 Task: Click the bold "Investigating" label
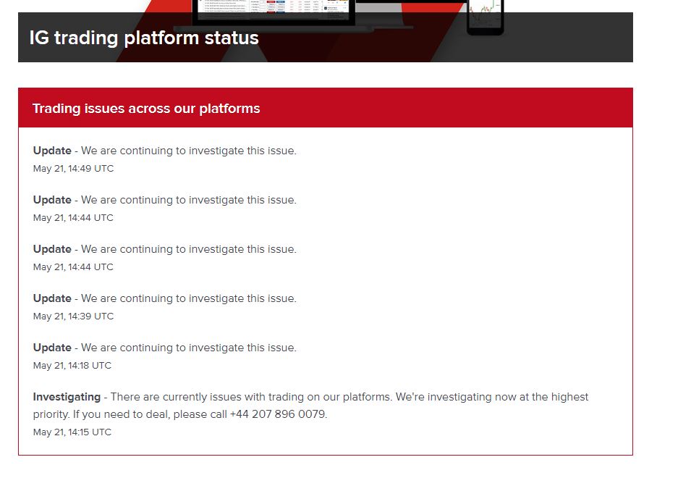67,397
